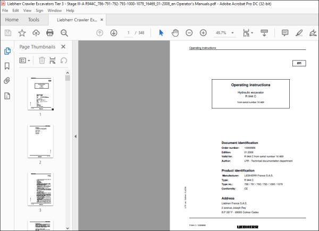Click the 'Hydraulic excavator' text

point(250,92)
